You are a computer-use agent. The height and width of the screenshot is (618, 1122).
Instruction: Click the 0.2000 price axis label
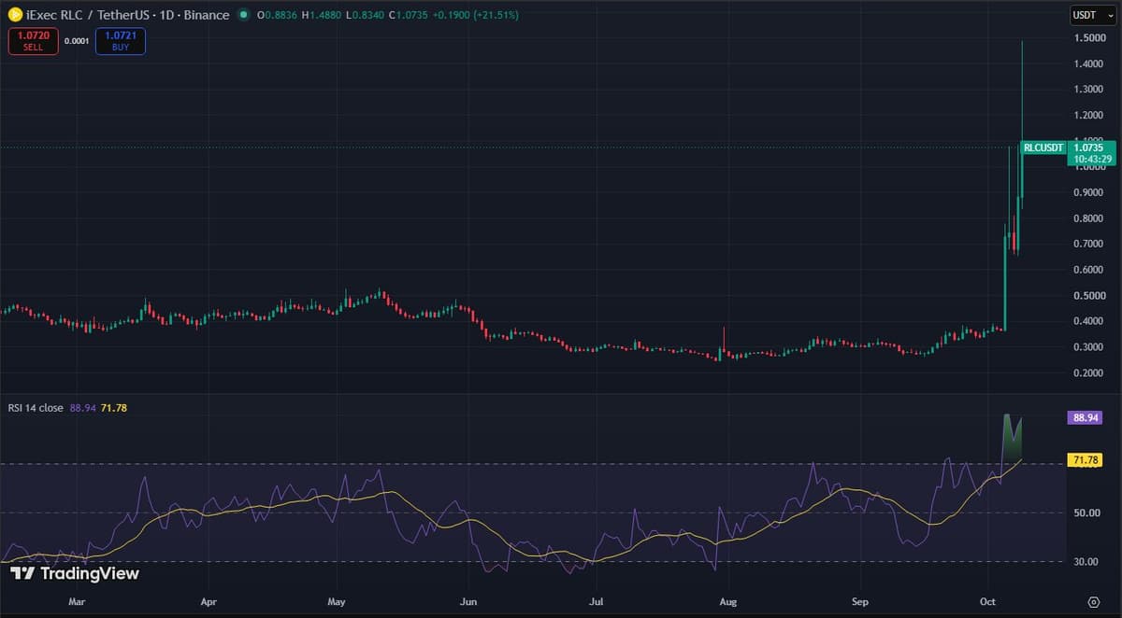[1089, 373]
